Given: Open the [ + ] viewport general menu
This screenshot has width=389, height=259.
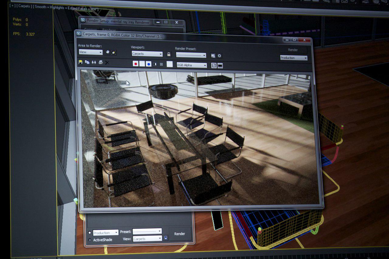Looking at the screenshot, I should tap(12, 5).
